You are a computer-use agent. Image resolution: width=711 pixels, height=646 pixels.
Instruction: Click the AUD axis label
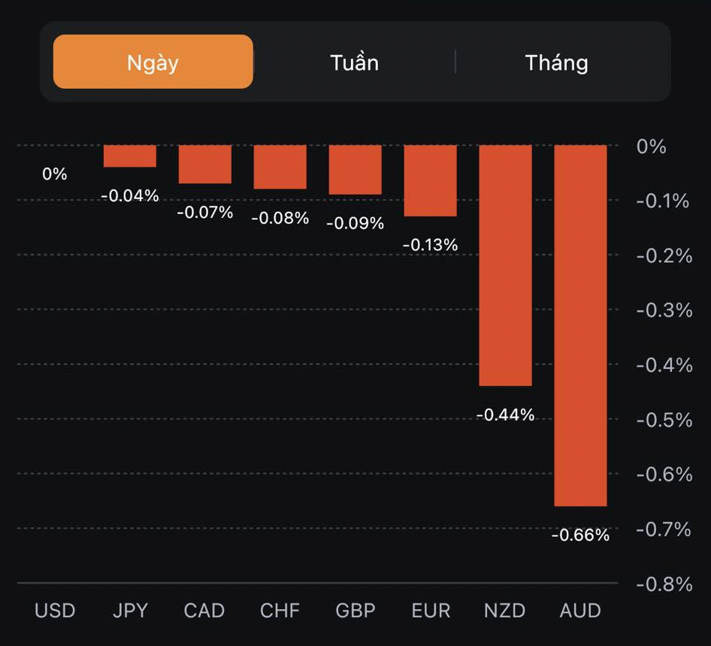[580, 610]
